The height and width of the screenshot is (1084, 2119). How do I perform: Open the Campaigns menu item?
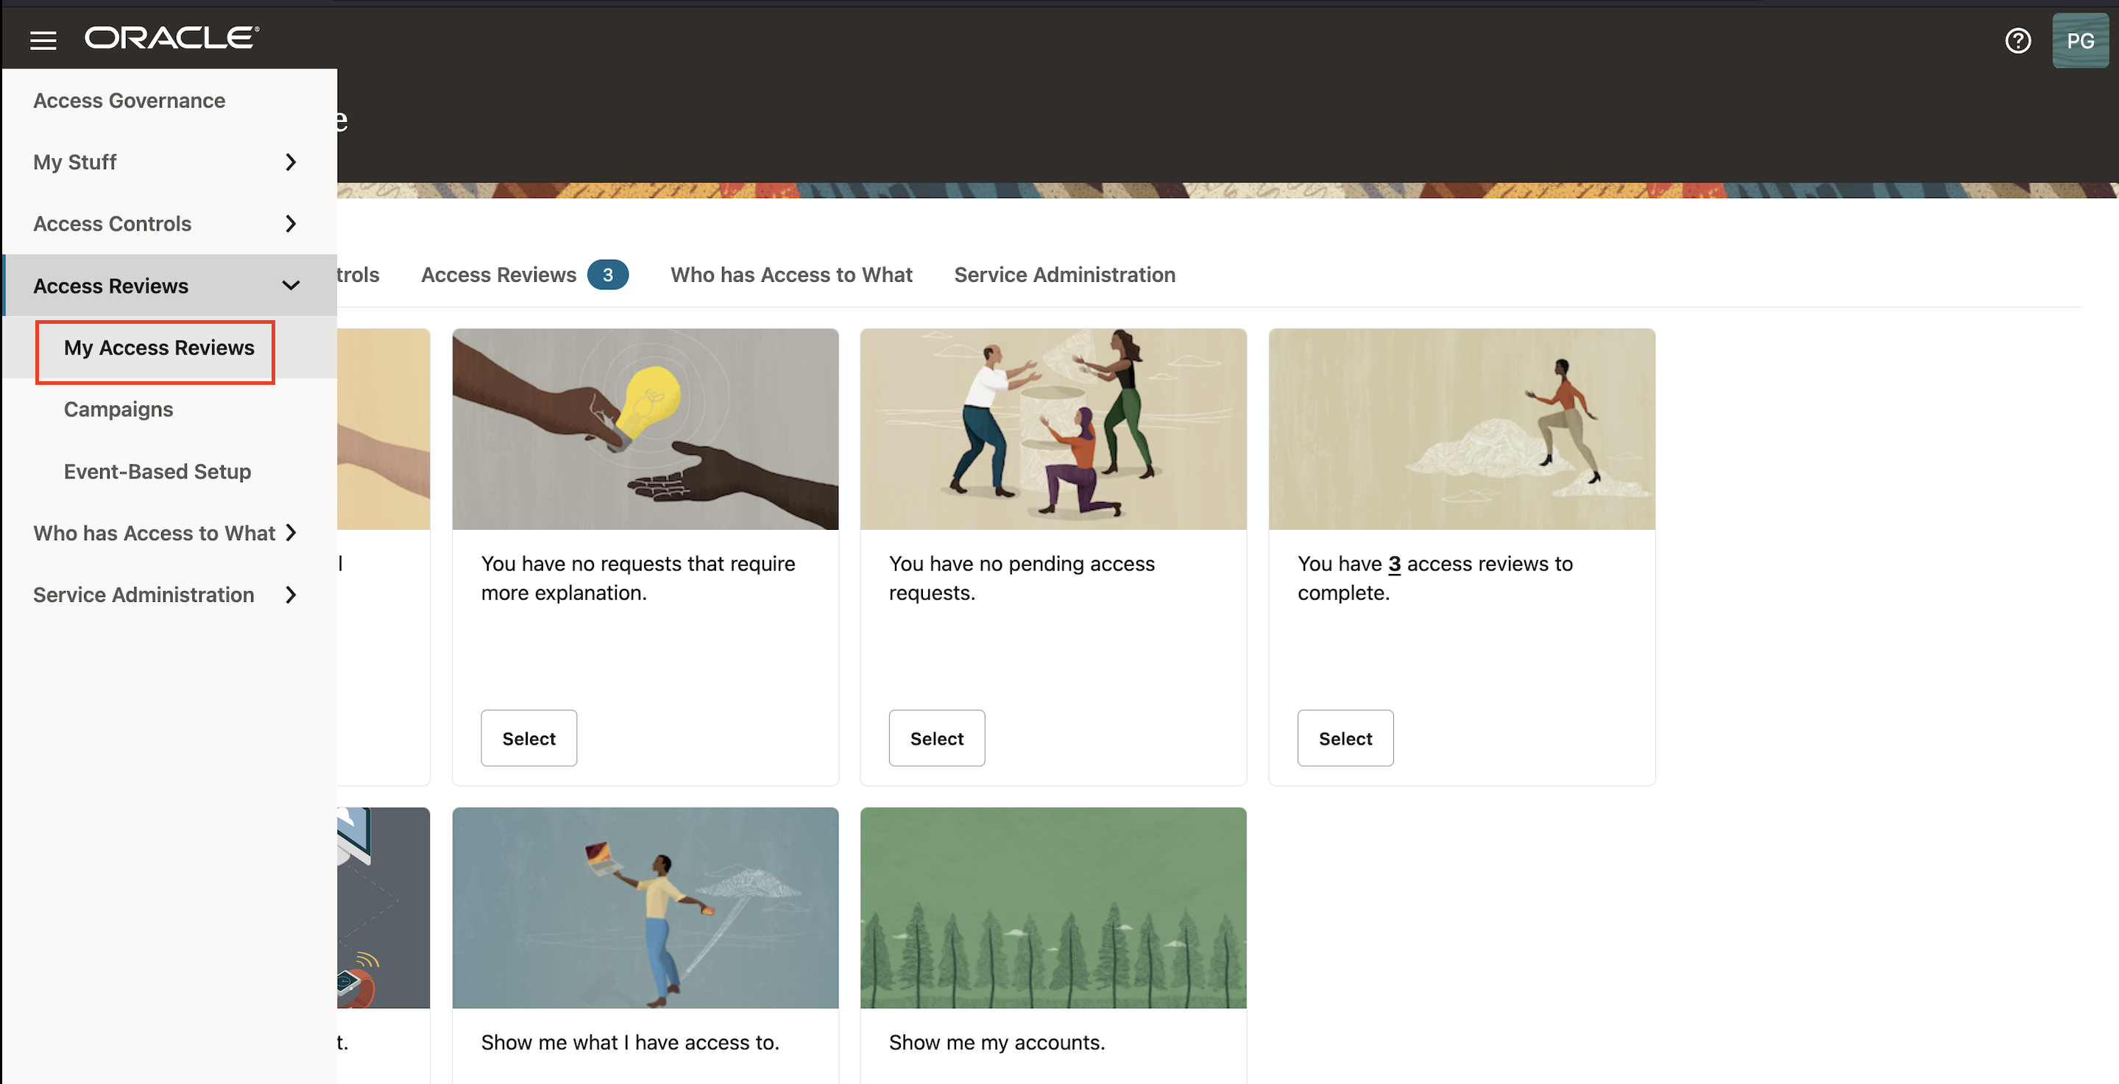tap(118, 408)
